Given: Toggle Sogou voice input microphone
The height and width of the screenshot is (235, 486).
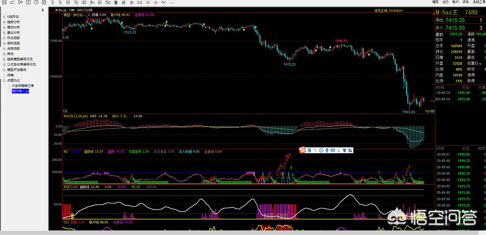Looking at the screenshot, I should 327,151.
